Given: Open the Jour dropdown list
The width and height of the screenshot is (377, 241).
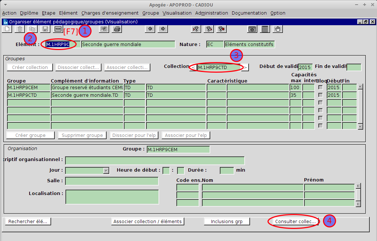Looking at the screenshot, I should 106,171.
